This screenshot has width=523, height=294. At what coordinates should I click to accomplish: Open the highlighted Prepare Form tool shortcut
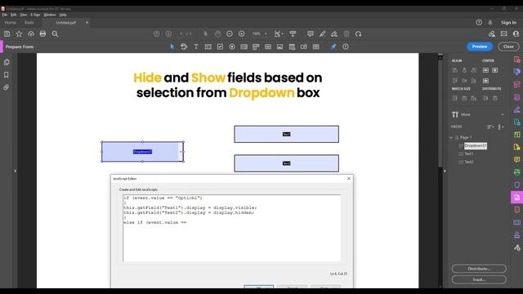pos(516,197)
